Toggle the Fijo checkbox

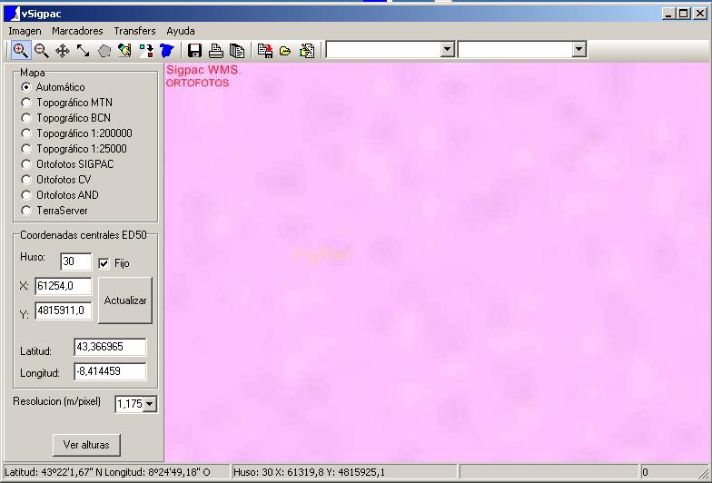(104, 263)
